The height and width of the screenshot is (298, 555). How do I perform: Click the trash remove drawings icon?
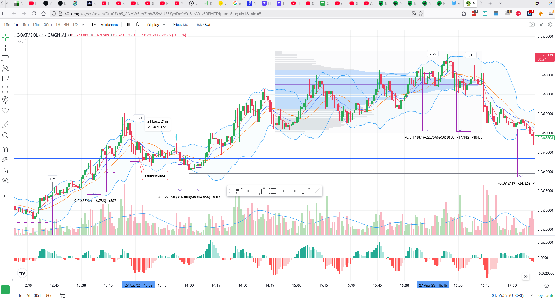pyautogui.click(x=5, y=195)
